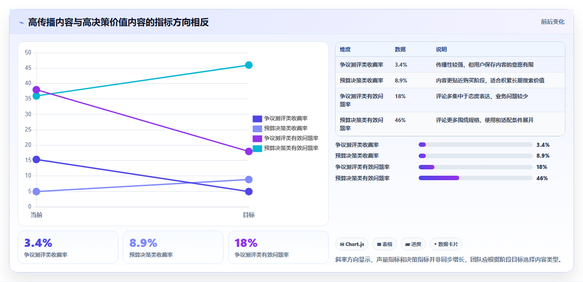This screenshot has width=583, height=282.
Task: Toggle 预算决策类有效问题率 legend color box
Action: coord(257,148)
